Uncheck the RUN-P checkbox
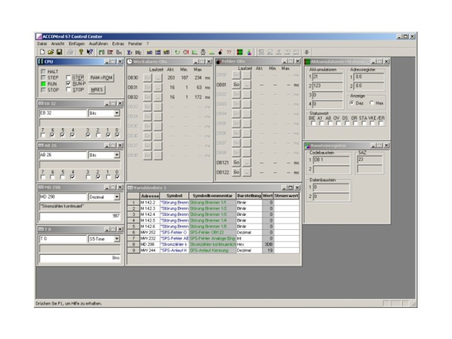 [69, 83]
